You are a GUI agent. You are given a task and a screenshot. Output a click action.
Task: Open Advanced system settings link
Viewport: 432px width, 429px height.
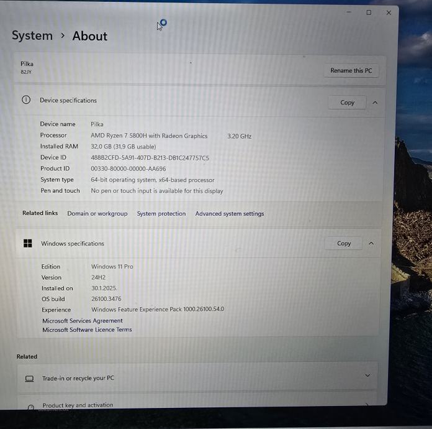[230, 214]
